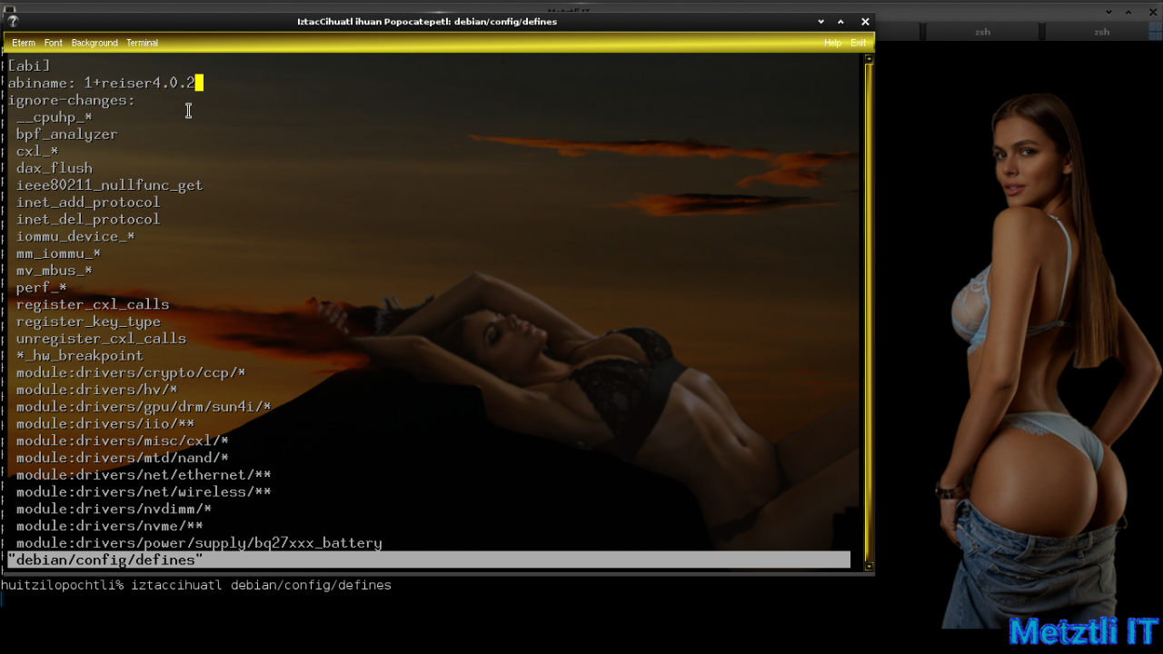Click the *_hw_breakpoint entry
The image size is (1163, 654).
(79, 355)
